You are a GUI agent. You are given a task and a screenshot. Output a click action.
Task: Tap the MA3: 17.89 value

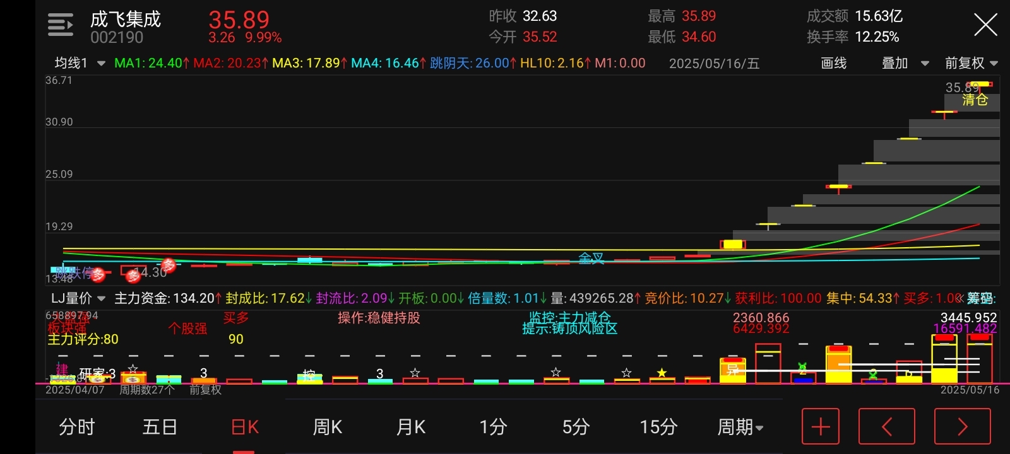tap(310, 63)
